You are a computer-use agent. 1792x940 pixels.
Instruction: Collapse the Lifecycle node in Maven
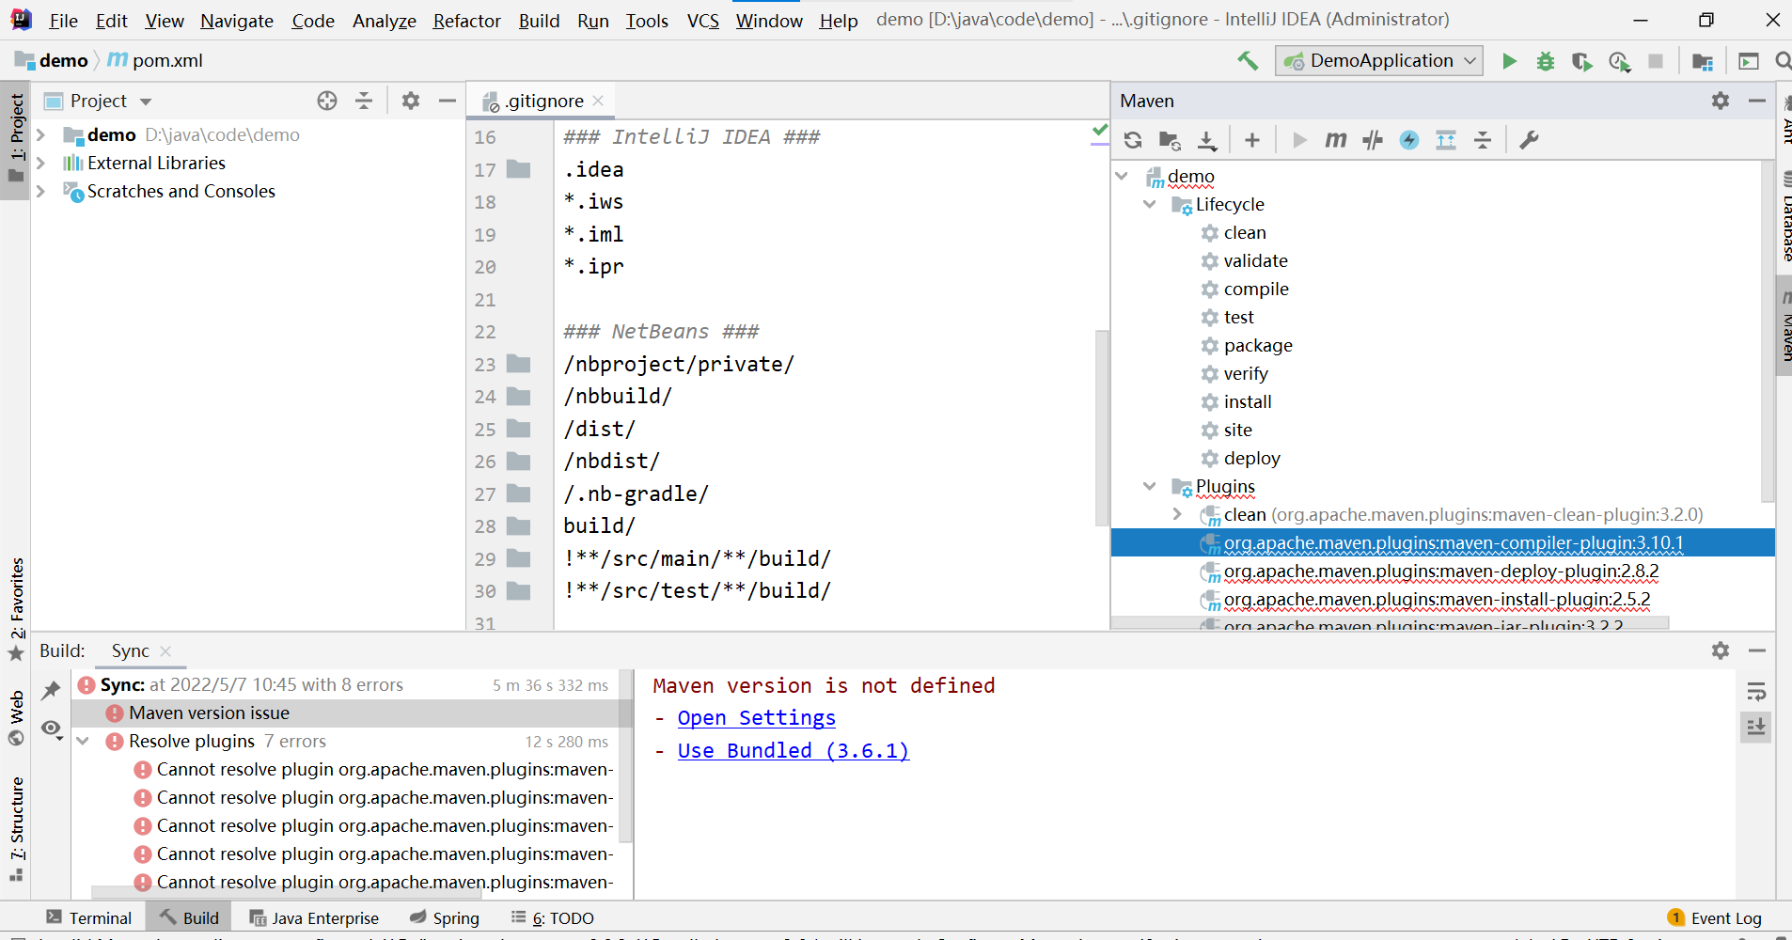1150,205
